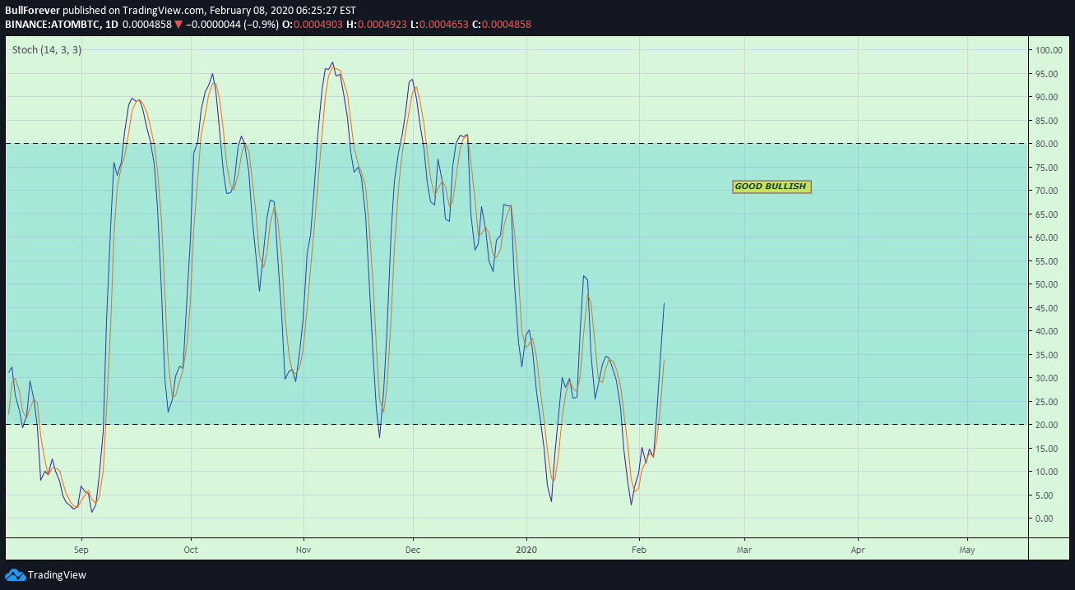The width and height of the screenshot is (1075, 590).
Task: Select the GOOD BULLISH annotation label
Action: 771,187
